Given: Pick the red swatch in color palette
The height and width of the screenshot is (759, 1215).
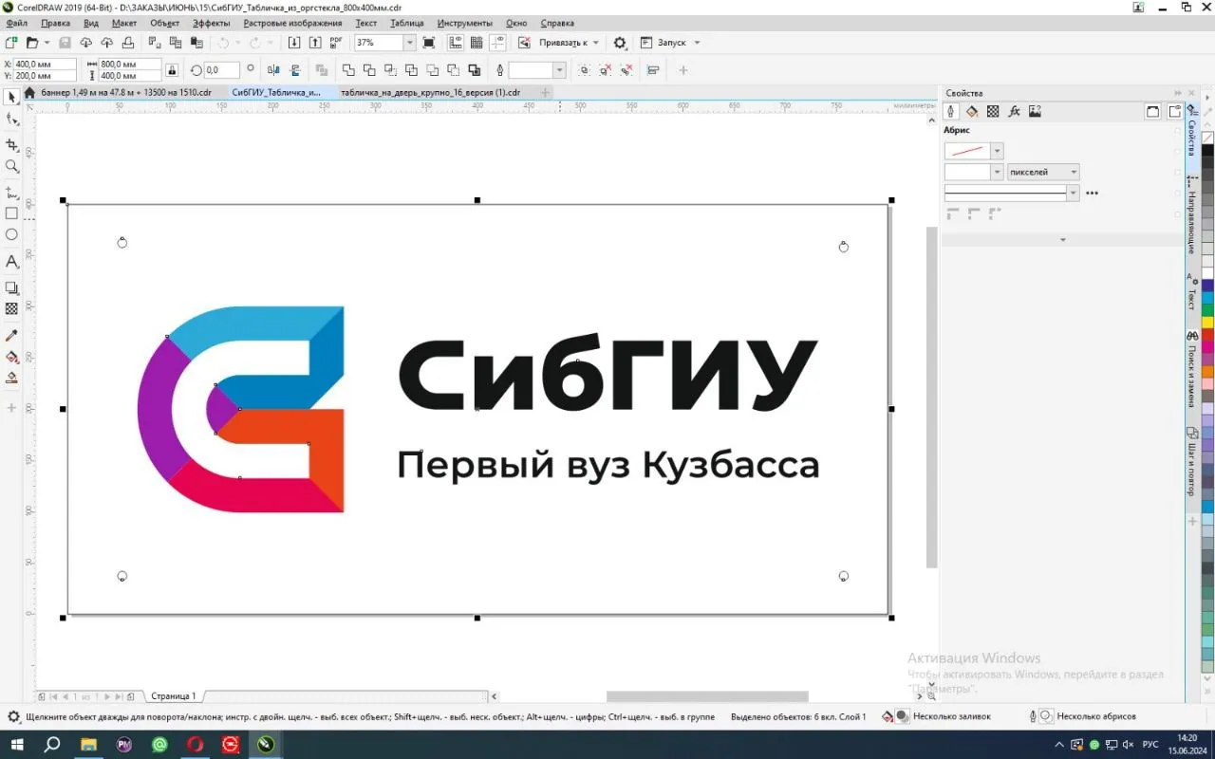Looking at the screenshot, I should pos(1207,335).
